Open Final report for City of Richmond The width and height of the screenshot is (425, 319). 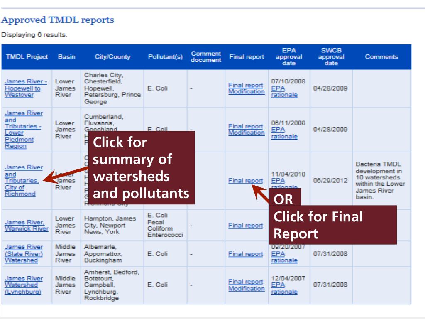[245, 181]
